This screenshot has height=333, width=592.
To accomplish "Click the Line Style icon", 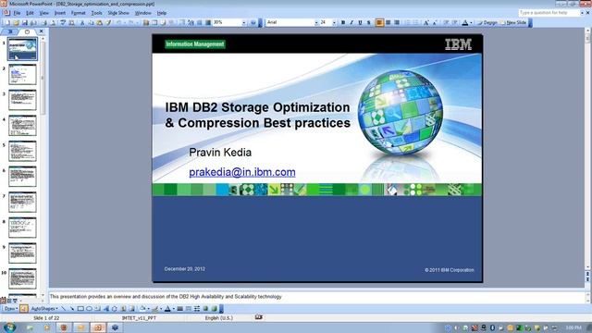I will [180, 309].
